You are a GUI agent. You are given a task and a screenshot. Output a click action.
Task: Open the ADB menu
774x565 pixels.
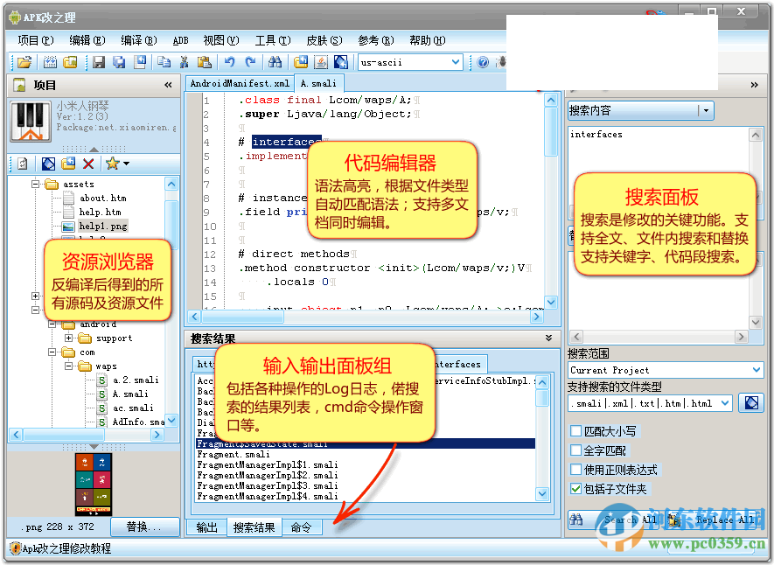[180, 39]
